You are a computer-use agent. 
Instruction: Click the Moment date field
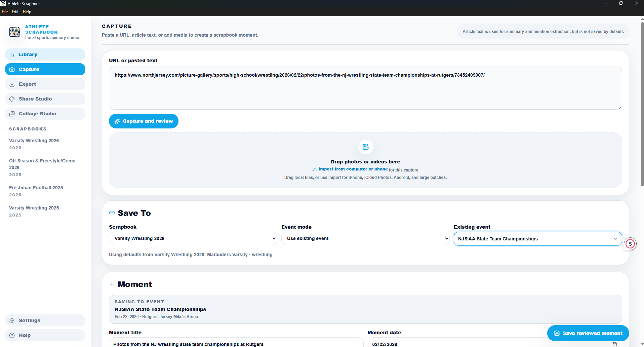click(x=495, y=342)
